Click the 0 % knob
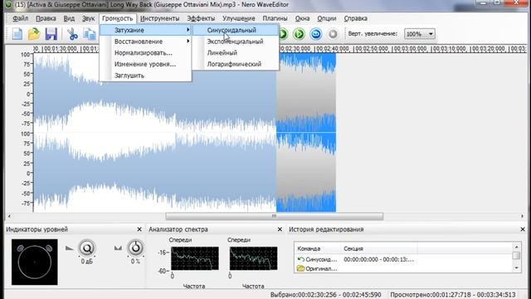 (135, 248)
